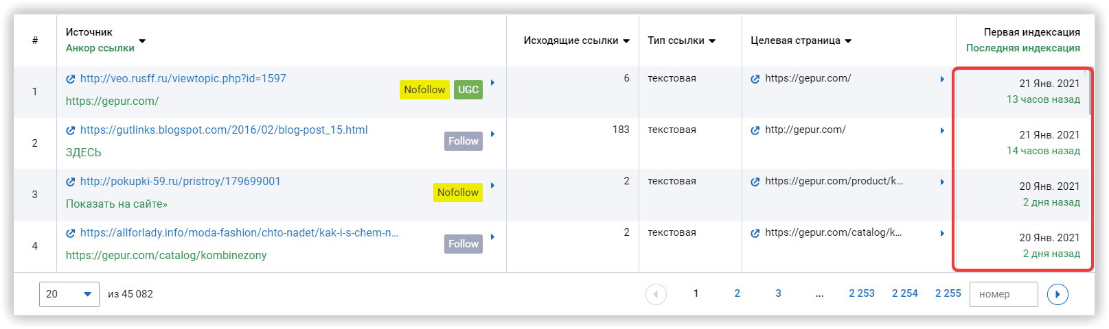The image size is (1109, 329).
Task: Click anchor https://gepur.com/ in first row
Action: [112, 101]
